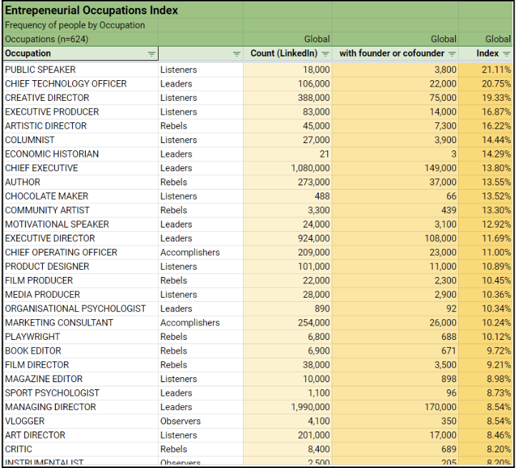516x468 pixels.
Task: Select the ORGANISATIONAL PSYCHOLOGIST cell
Action: [x=81, y=309]
